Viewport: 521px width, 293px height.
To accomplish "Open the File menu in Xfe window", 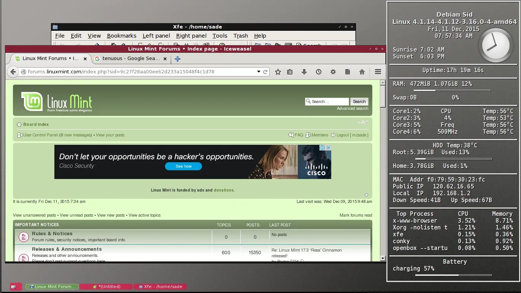I will coord(60,36).
